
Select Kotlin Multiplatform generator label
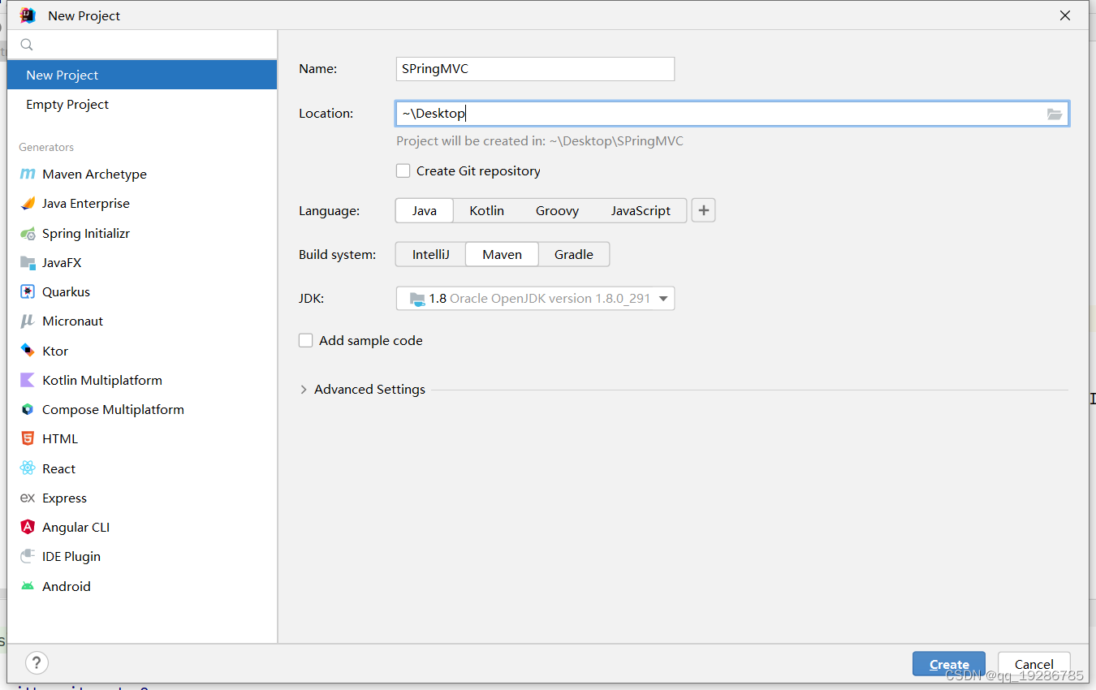[102, 380]
